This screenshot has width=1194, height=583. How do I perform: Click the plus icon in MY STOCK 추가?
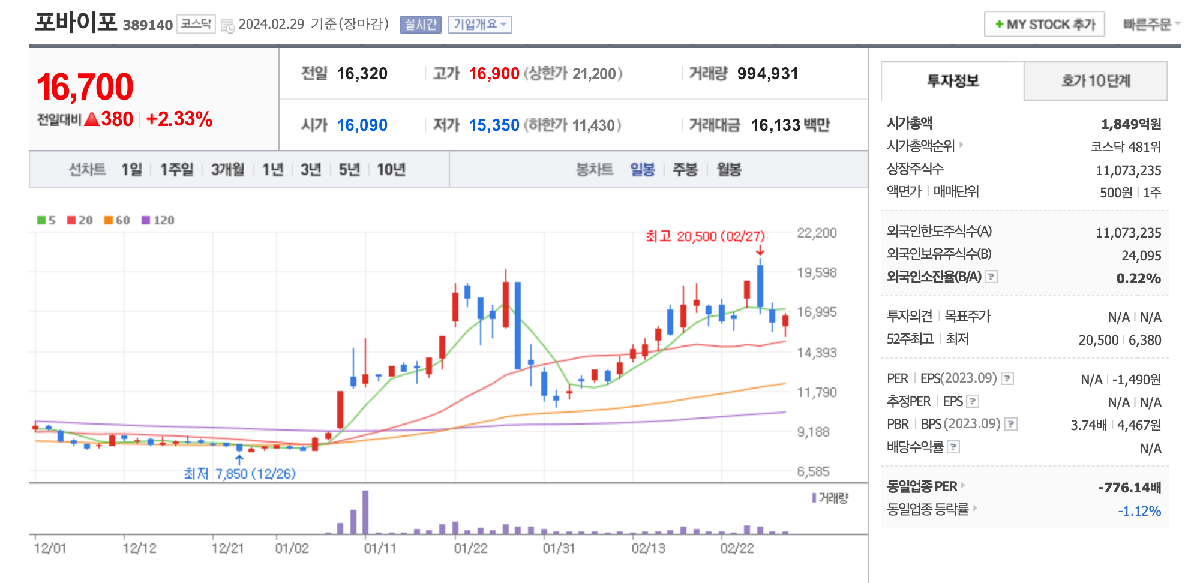pyautogui.click(x=998, y=25)
